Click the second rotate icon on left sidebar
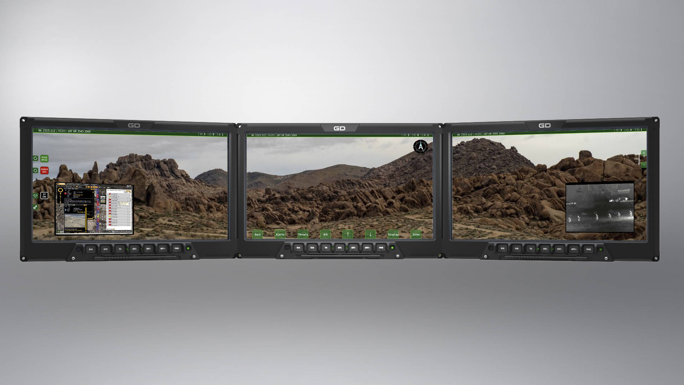The image size is (684, 385). point(36,170)
